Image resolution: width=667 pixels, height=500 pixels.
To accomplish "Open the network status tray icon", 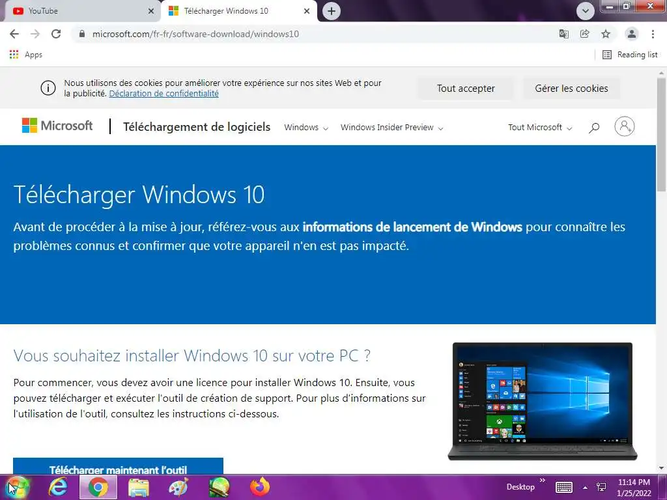I will (601, 487).
